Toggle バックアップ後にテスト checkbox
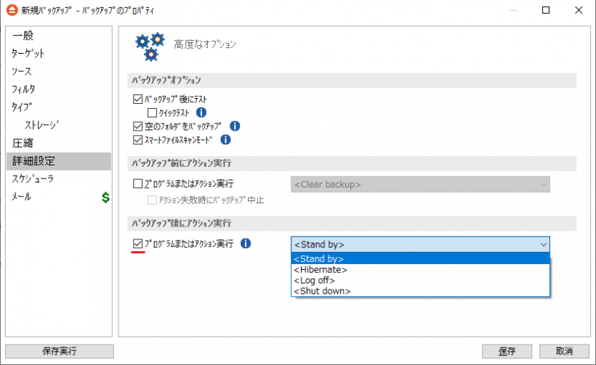This screenshot has width=596, height=365. point(137,99)
